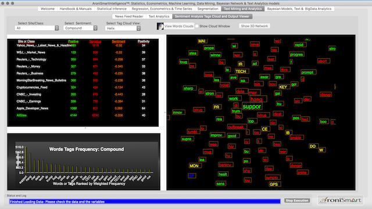Click the Show 3D Network button
The image size is (372, 209).
255,26
